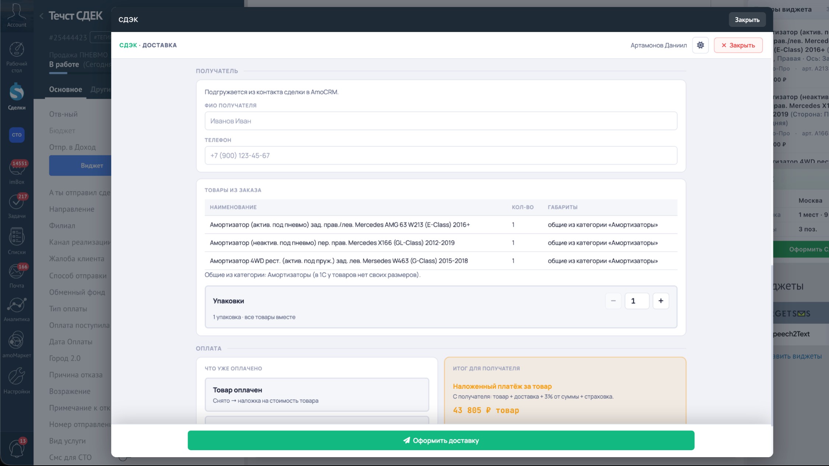Click Москва city value in background panel
Image resolution: width=829 pixels, height=466 pixels.
click(x=810, y=201)
